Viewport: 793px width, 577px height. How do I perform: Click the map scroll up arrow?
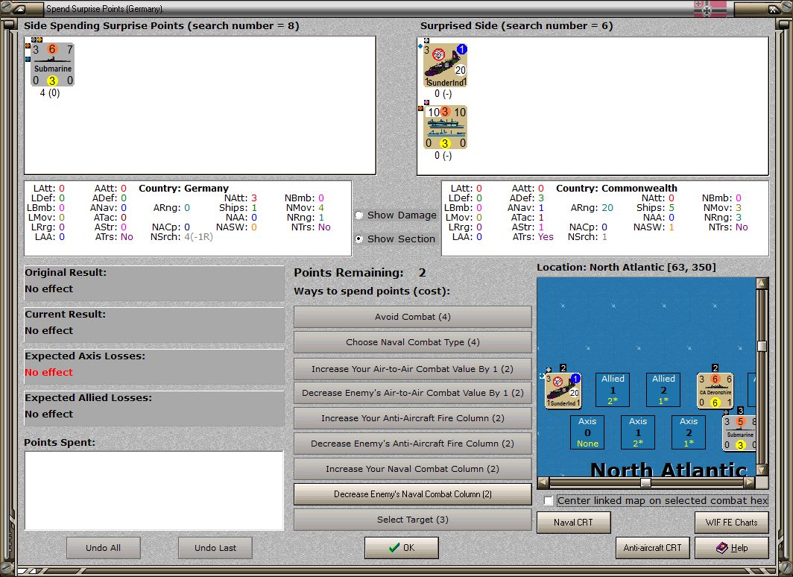pyautogui.click(x=762, y=283)
